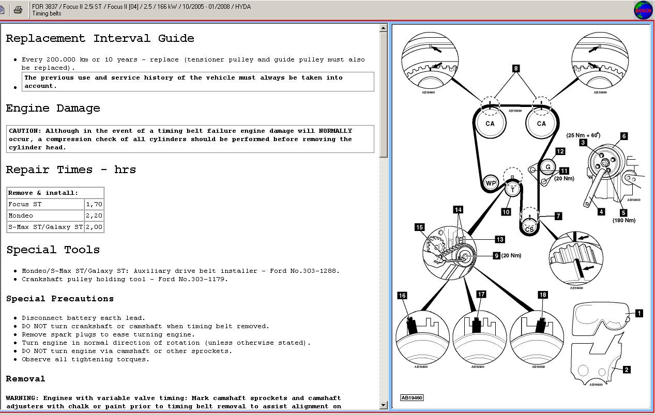Click the Bosch globe logo
The height and width of the screenshot is (415, 655).
point(643,10)
